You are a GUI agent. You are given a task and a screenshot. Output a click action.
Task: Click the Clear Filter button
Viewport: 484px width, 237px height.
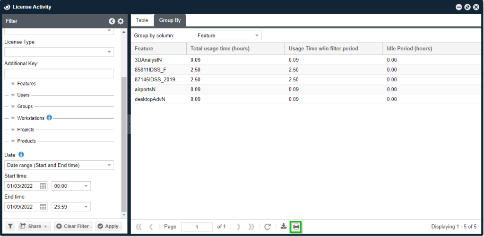coord(73,226)
